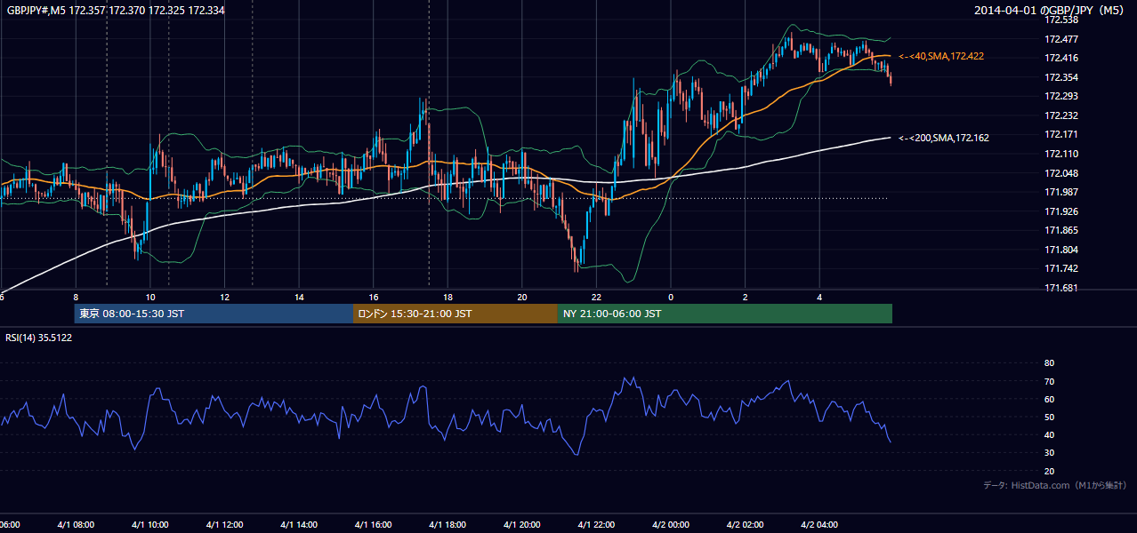Select the 200 SMA 172.162 white label

click(x=944, y=138)
